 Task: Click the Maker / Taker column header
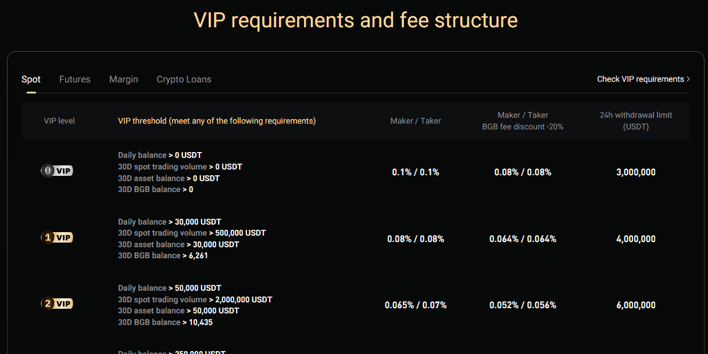416,121
